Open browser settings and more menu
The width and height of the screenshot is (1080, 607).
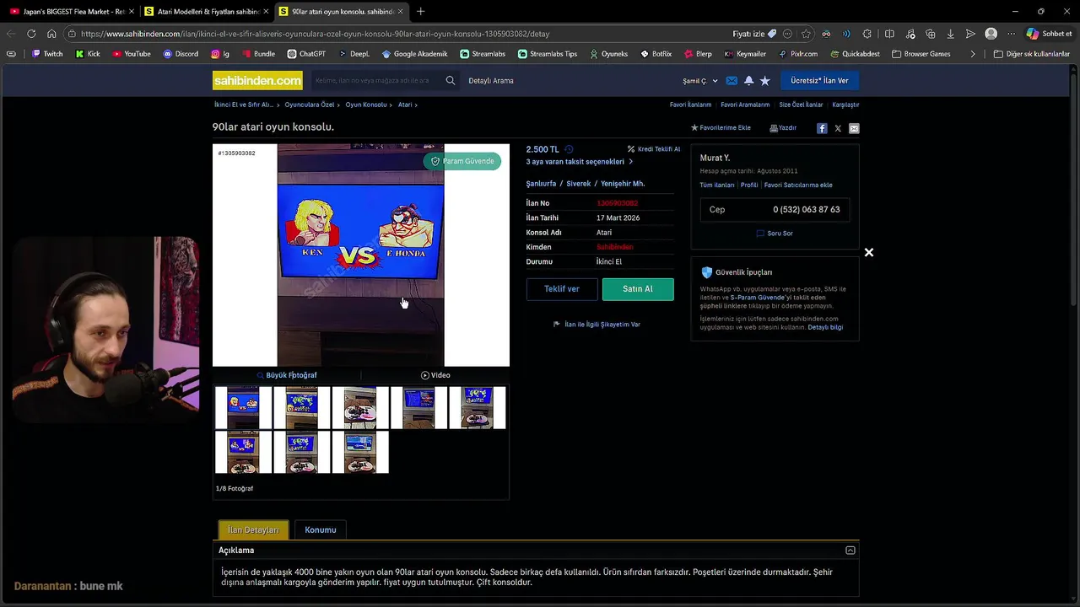[x=1011, y=34]
